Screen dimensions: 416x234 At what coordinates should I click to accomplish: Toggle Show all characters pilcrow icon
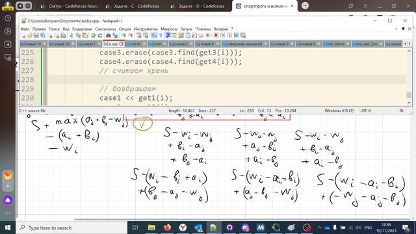click(161, 35)
